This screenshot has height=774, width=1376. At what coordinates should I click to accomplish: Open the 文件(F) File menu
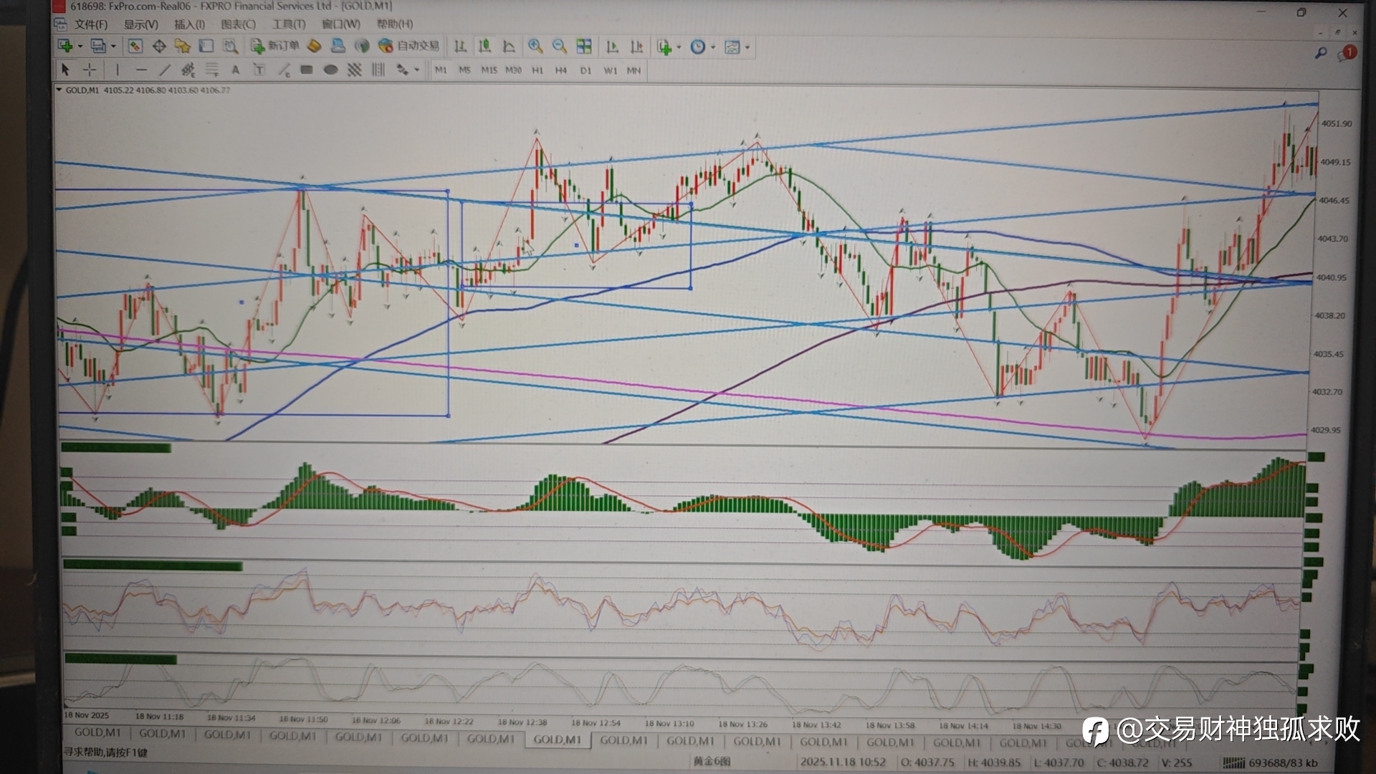pyautogui.click(x=91, y=24)
